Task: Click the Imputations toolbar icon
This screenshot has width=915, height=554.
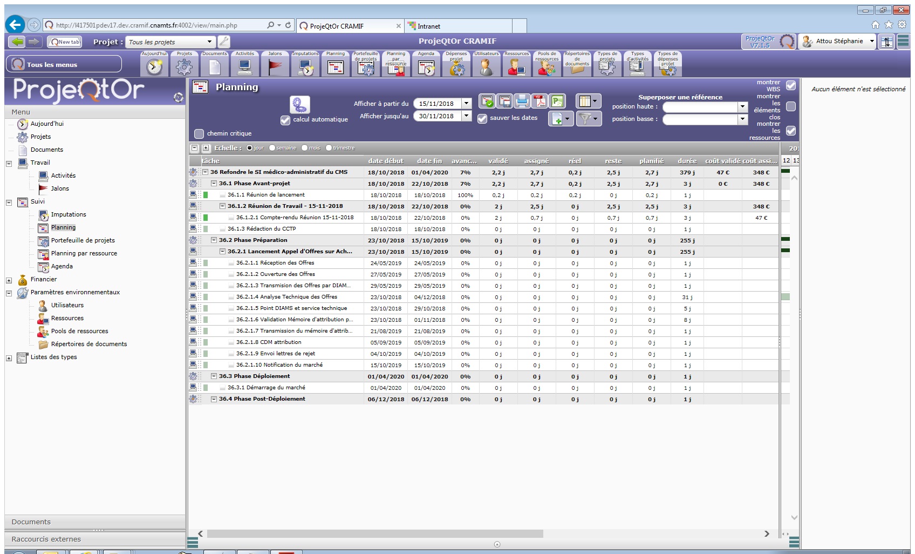Action: click(305, 65)
